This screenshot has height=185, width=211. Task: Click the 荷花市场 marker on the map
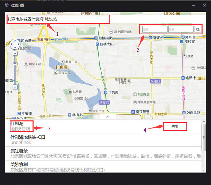(x=89, y=111)
